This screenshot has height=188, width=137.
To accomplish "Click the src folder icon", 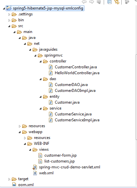I will (14, 26).
